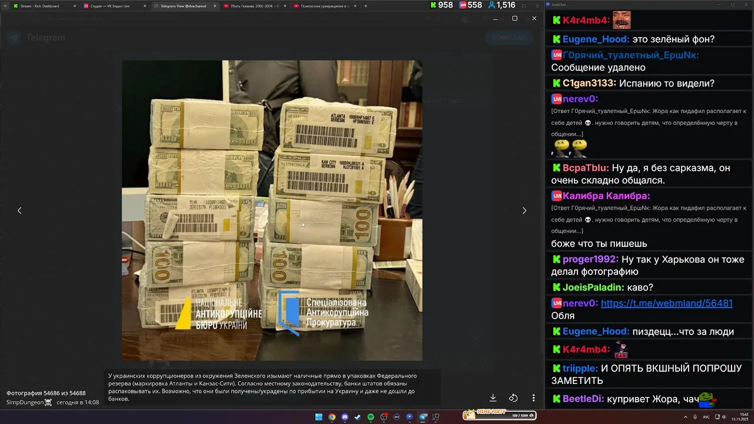754x424 pixels.
Task: Close the VK Видео Live tab
Action: (145, 6)
